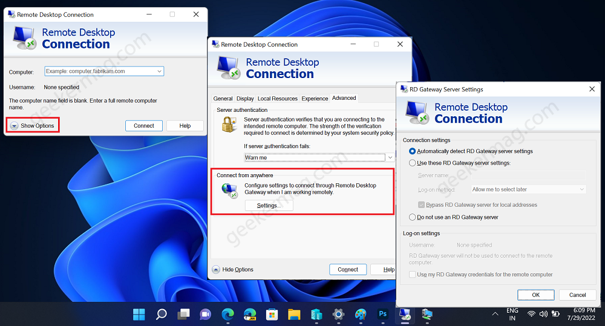The image size is (605, 326).
Task: Click the Show Options arrow icon
Action: tap(15, 126)
